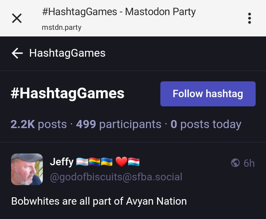Click the transgender flag emoji

[x=82, y=162]
